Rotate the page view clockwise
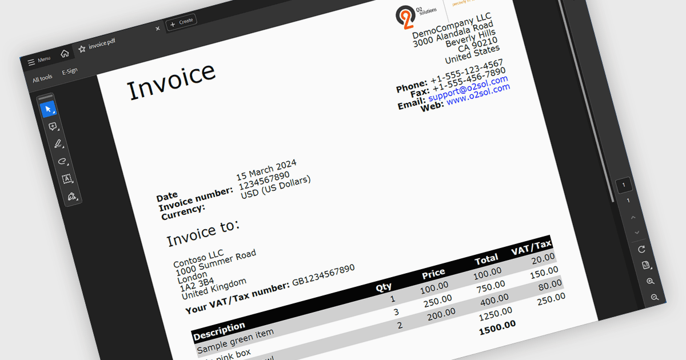This screenshot has width=686, height=360. tap(641, 249)
